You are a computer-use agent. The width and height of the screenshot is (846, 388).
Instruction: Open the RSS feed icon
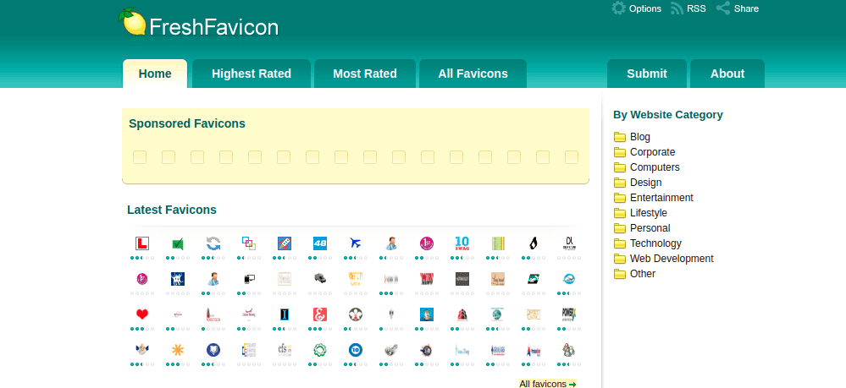click(x=677, y=8)
